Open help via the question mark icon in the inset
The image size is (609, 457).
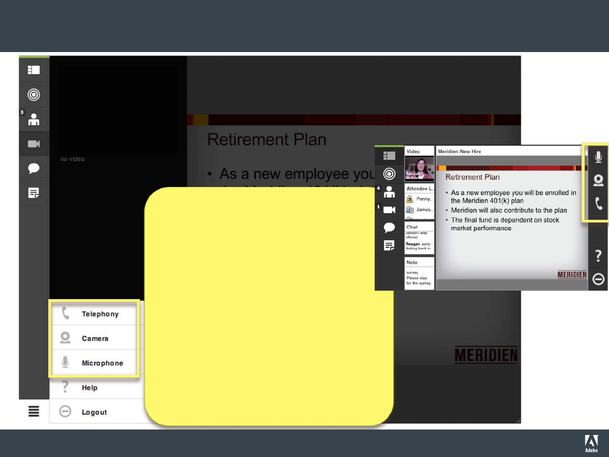point(598,256)
